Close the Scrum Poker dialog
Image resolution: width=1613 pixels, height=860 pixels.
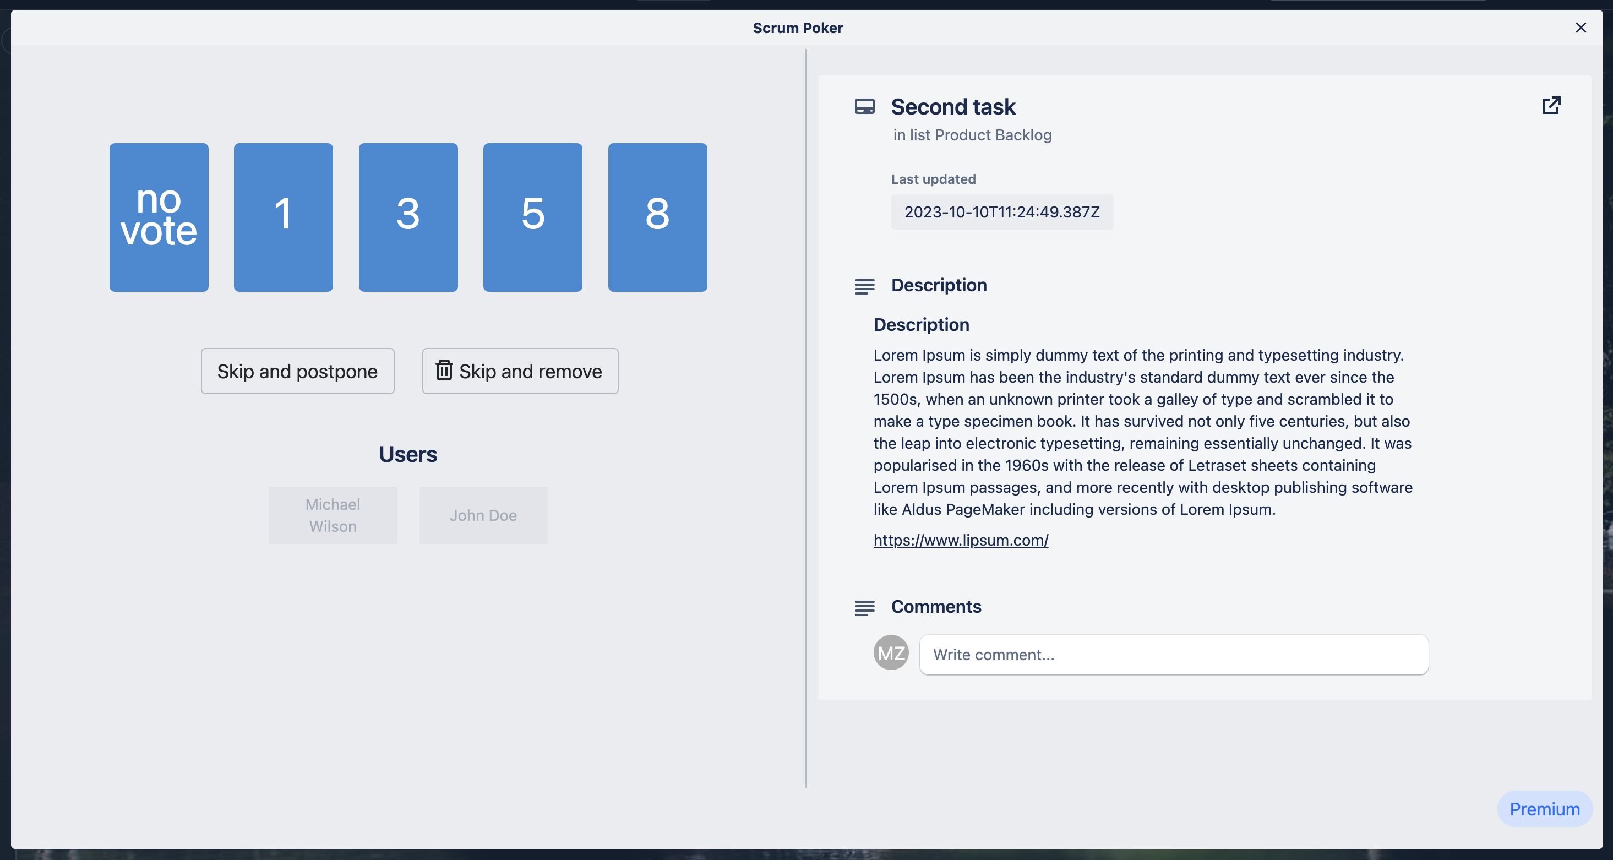(1581, 28)
